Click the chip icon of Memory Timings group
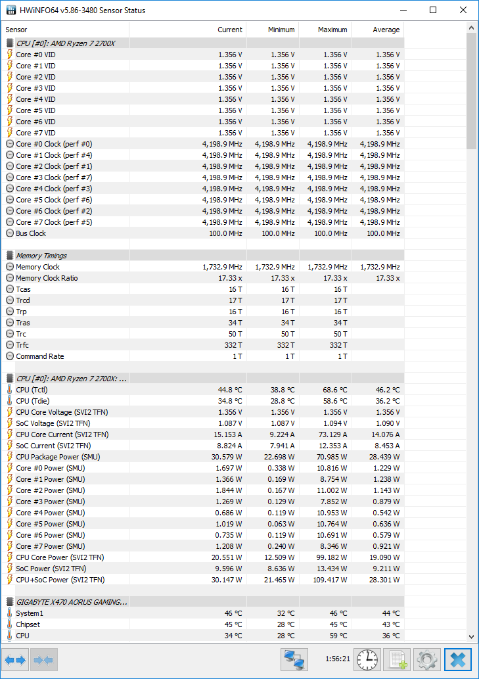Screen dimensions: 479x679 coord(10,256)
